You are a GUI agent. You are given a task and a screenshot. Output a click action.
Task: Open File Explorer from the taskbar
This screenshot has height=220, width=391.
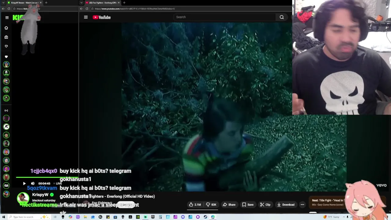pyautogui.click(x=85, y=217)
